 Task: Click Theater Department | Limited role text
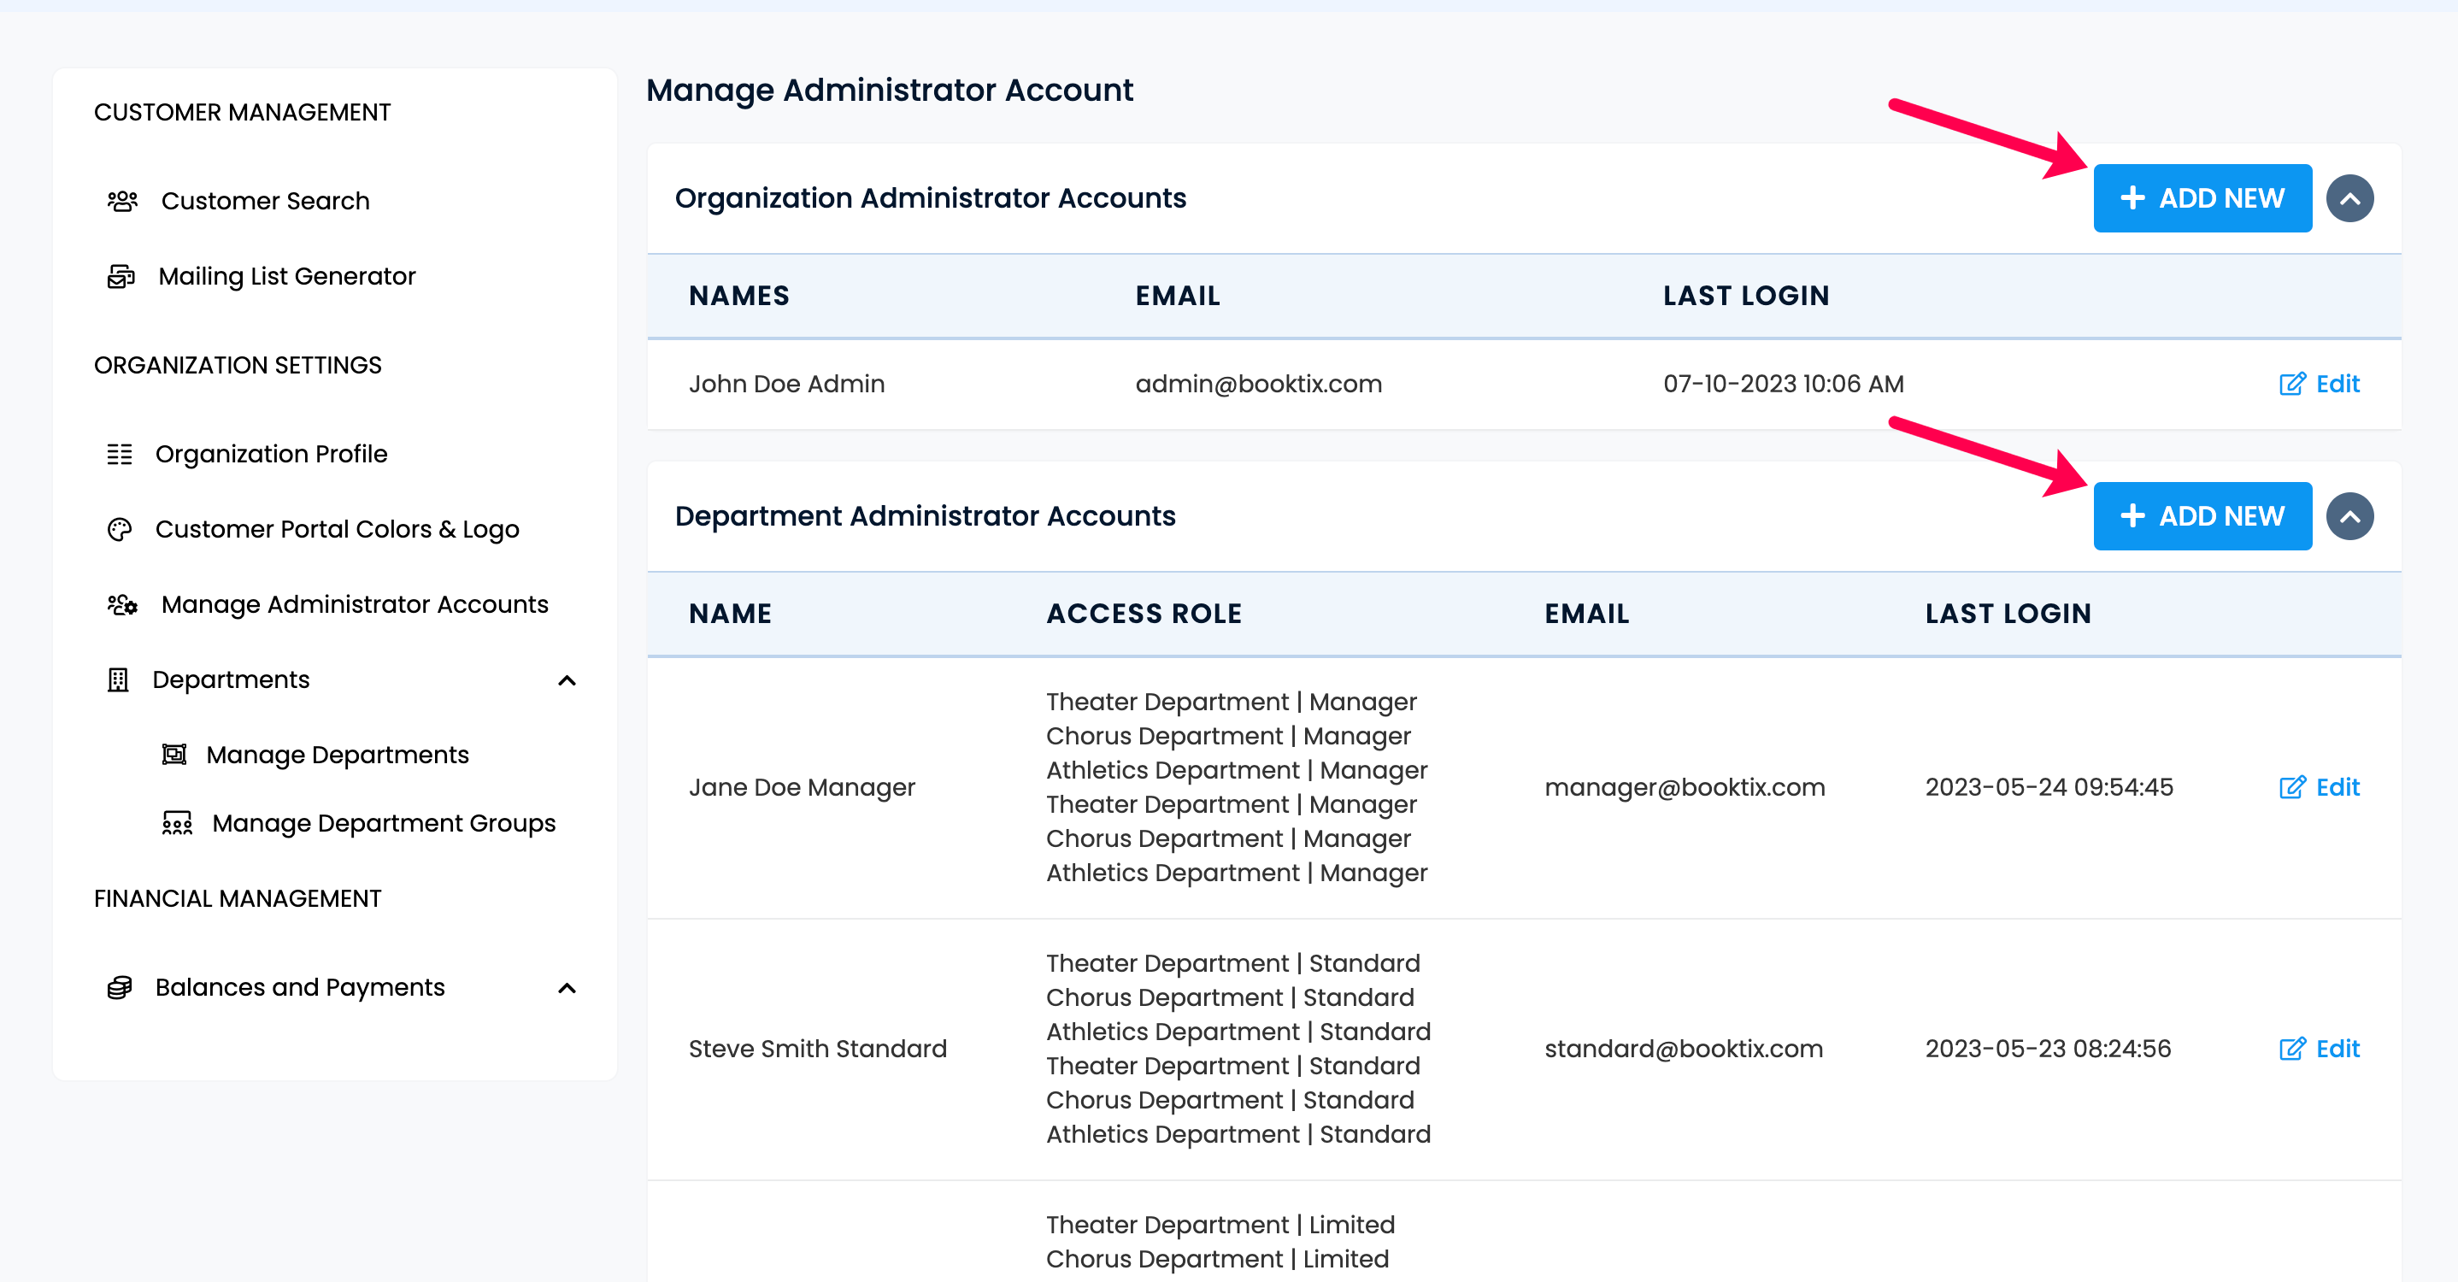pyautogui.click(x=1220, y=1225)
